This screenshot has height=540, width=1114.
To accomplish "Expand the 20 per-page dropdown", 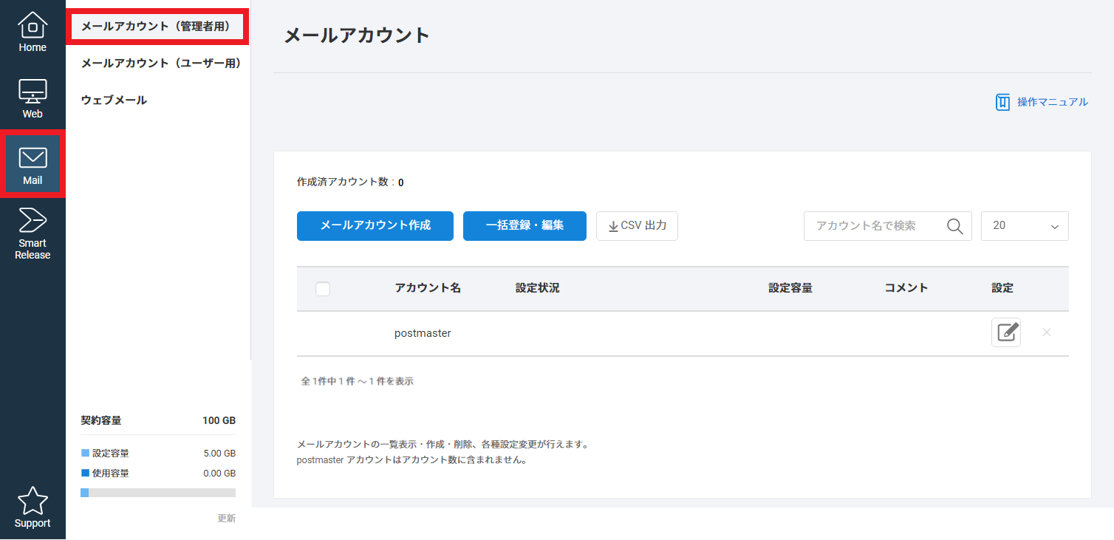I will pos(1024,226).
